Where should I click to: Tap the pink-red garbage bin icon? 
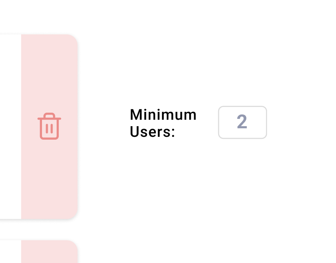coord(49,126)
